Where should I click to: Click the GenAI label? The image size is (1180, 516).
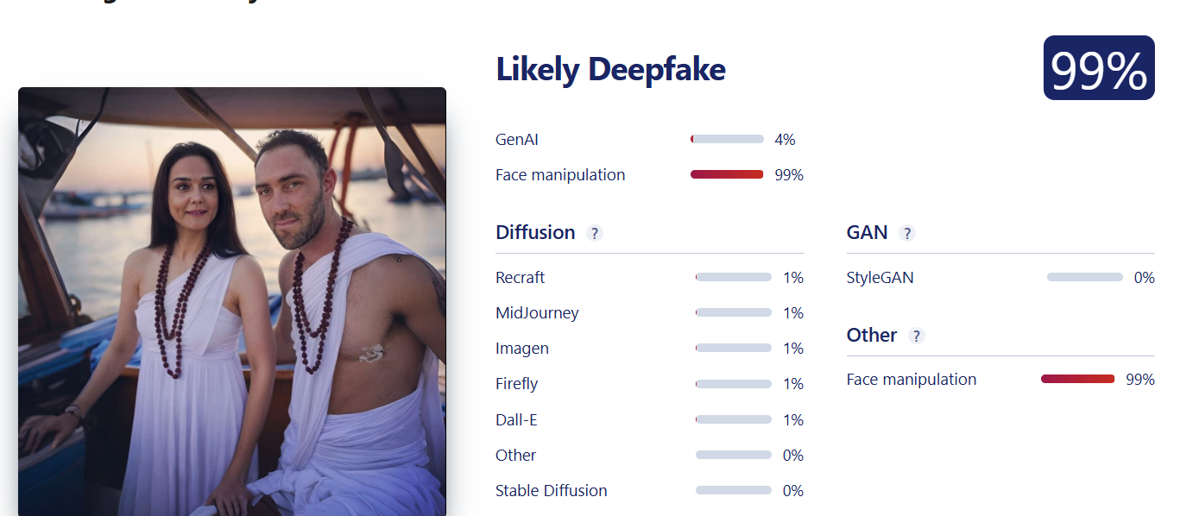(517, 140)
